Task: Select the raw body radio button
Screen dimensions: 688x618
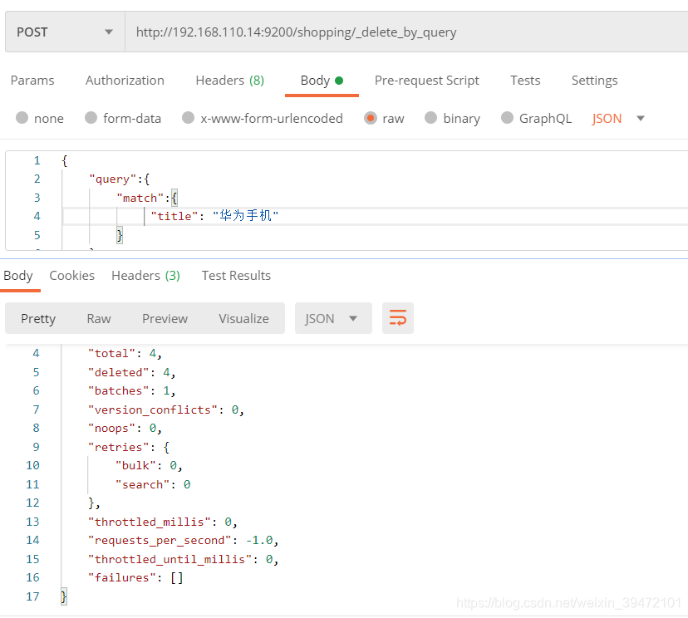Action: click(371, 118)
